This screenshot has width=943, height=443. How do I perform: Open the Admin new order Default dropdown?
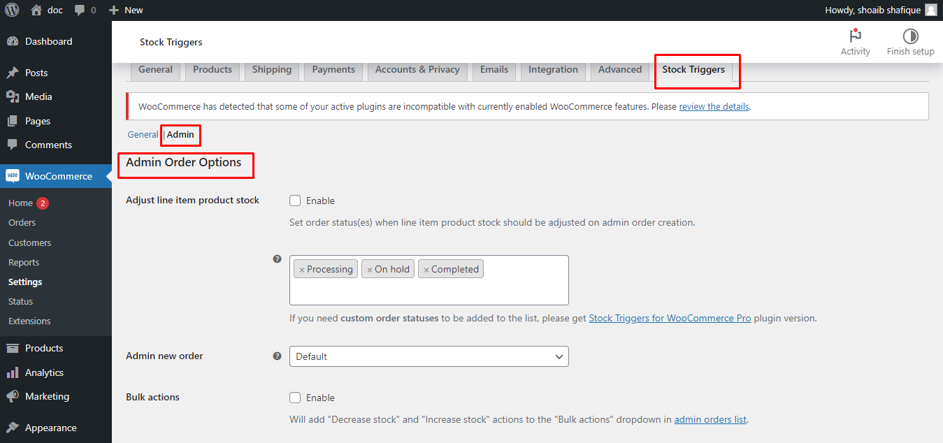(429, 356)
